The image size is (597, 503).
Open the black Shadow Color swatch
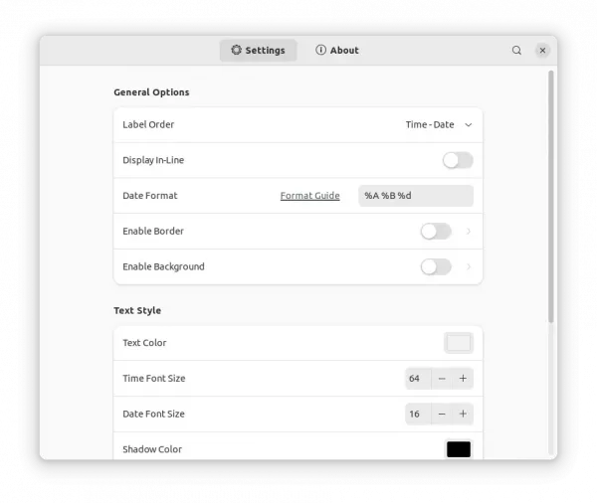click(459, 449)
